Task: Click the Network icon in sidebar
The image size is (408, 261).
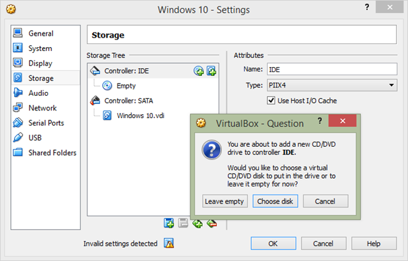Action: coord(18,108)
